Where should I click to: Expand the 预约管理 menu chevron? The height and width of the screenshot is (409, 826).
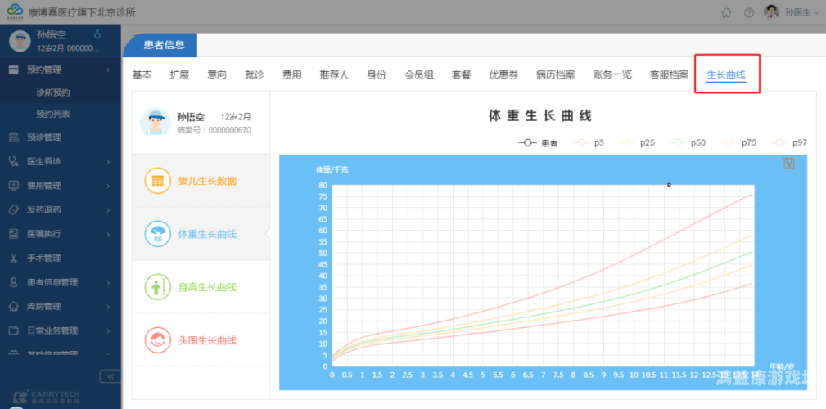pos(108,70)
